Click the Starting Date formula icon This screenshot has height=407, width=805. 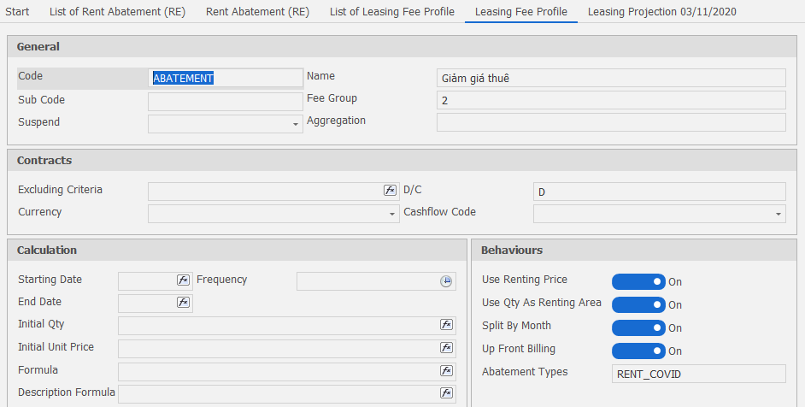click(183, 280)
